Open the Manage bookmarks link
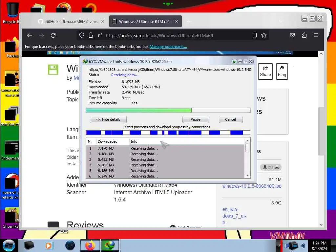336x252 pixels. point(168,47)
